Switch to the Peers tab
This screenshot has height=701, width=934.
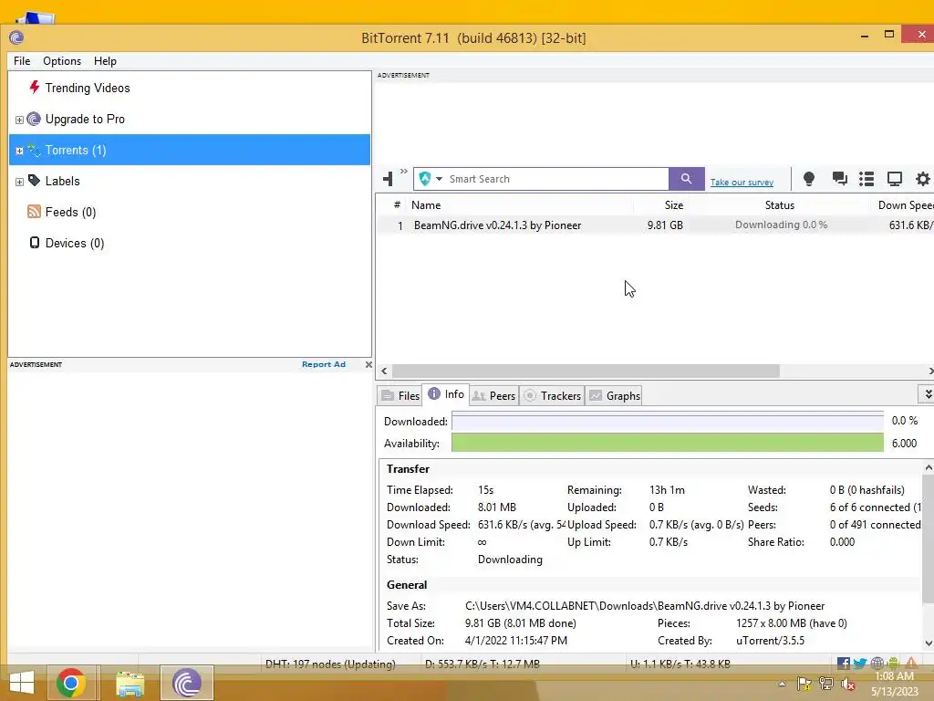click(x=493, y=396)
